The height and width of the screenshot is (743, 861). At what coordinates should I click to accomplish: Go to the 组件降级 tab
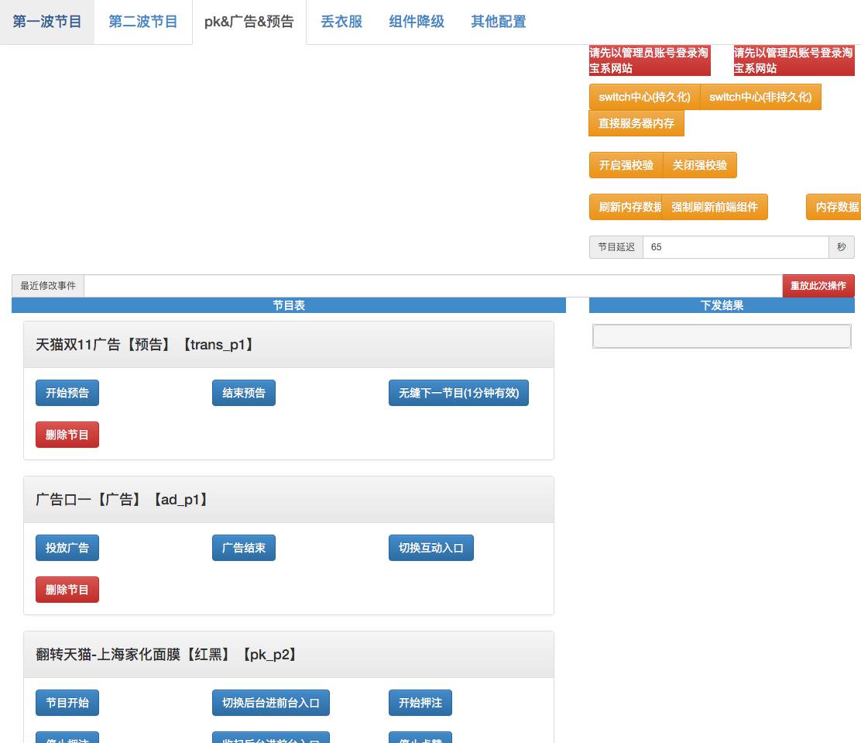(x=417, y=22)
